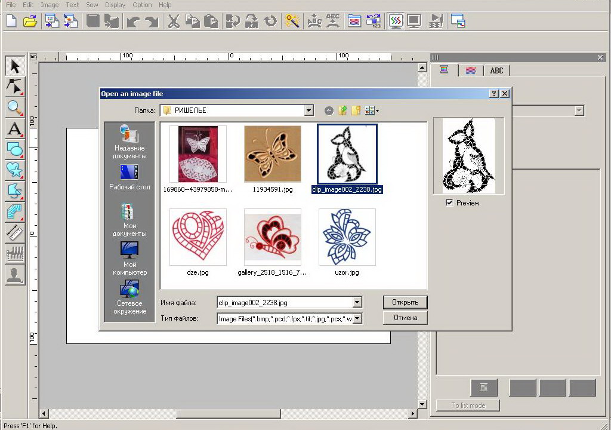Switch to the ABC tab
611x430 pixels.
point(496,70)
